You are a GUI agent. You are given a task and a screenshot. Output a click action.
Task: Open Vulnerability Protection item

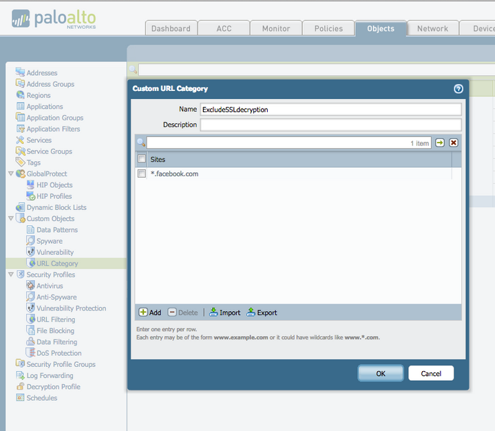tap(72, 308)
